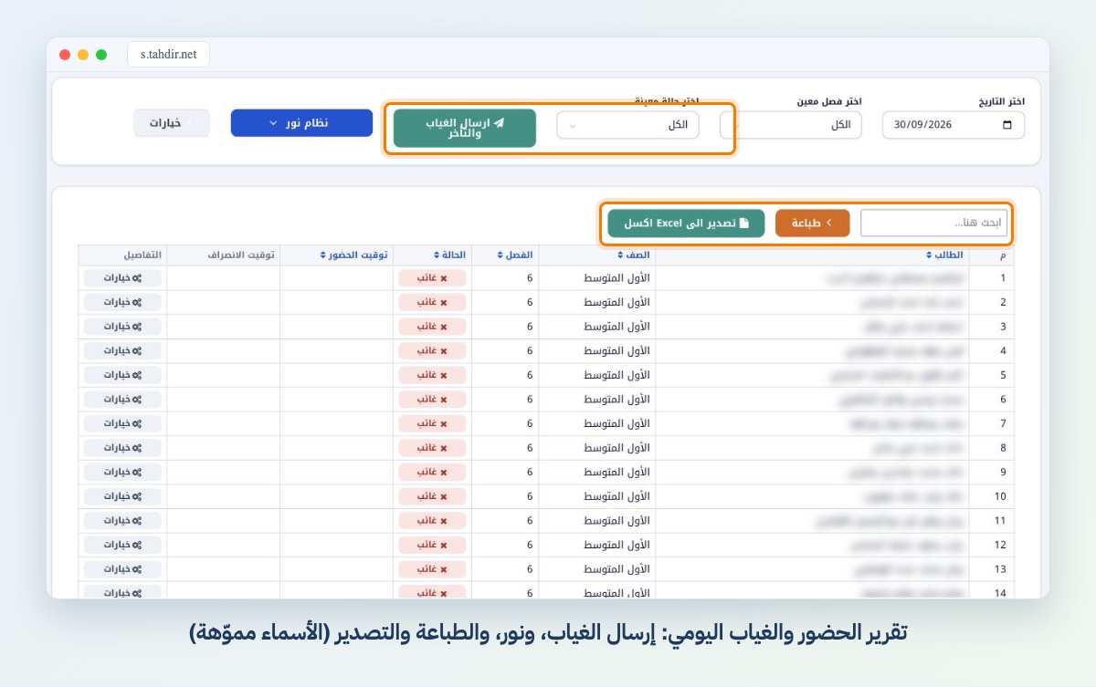Click the ارسال الغياب والتأخر button
This screenshot has width=1096, height=687.
pos(465,128)
